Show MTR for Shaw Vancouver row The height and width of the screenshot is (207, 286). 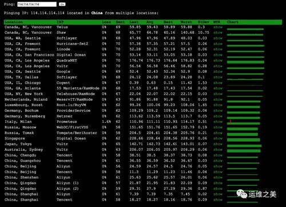tap(218, 33)
